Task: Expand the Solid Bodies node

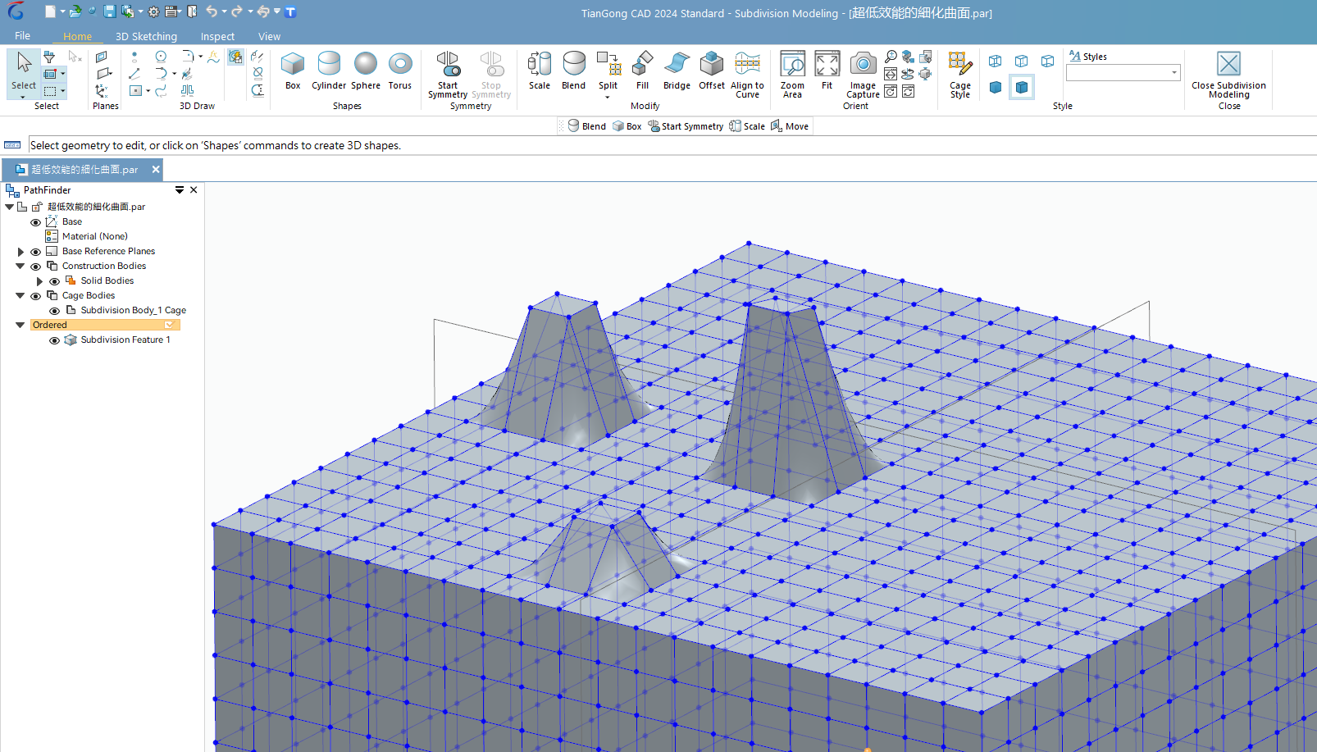Action: click(39, 281)
